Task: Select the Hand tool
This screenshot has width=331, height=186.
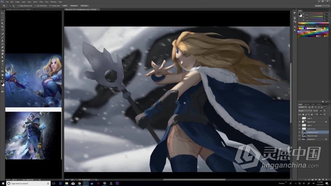Action: (3, 74)
